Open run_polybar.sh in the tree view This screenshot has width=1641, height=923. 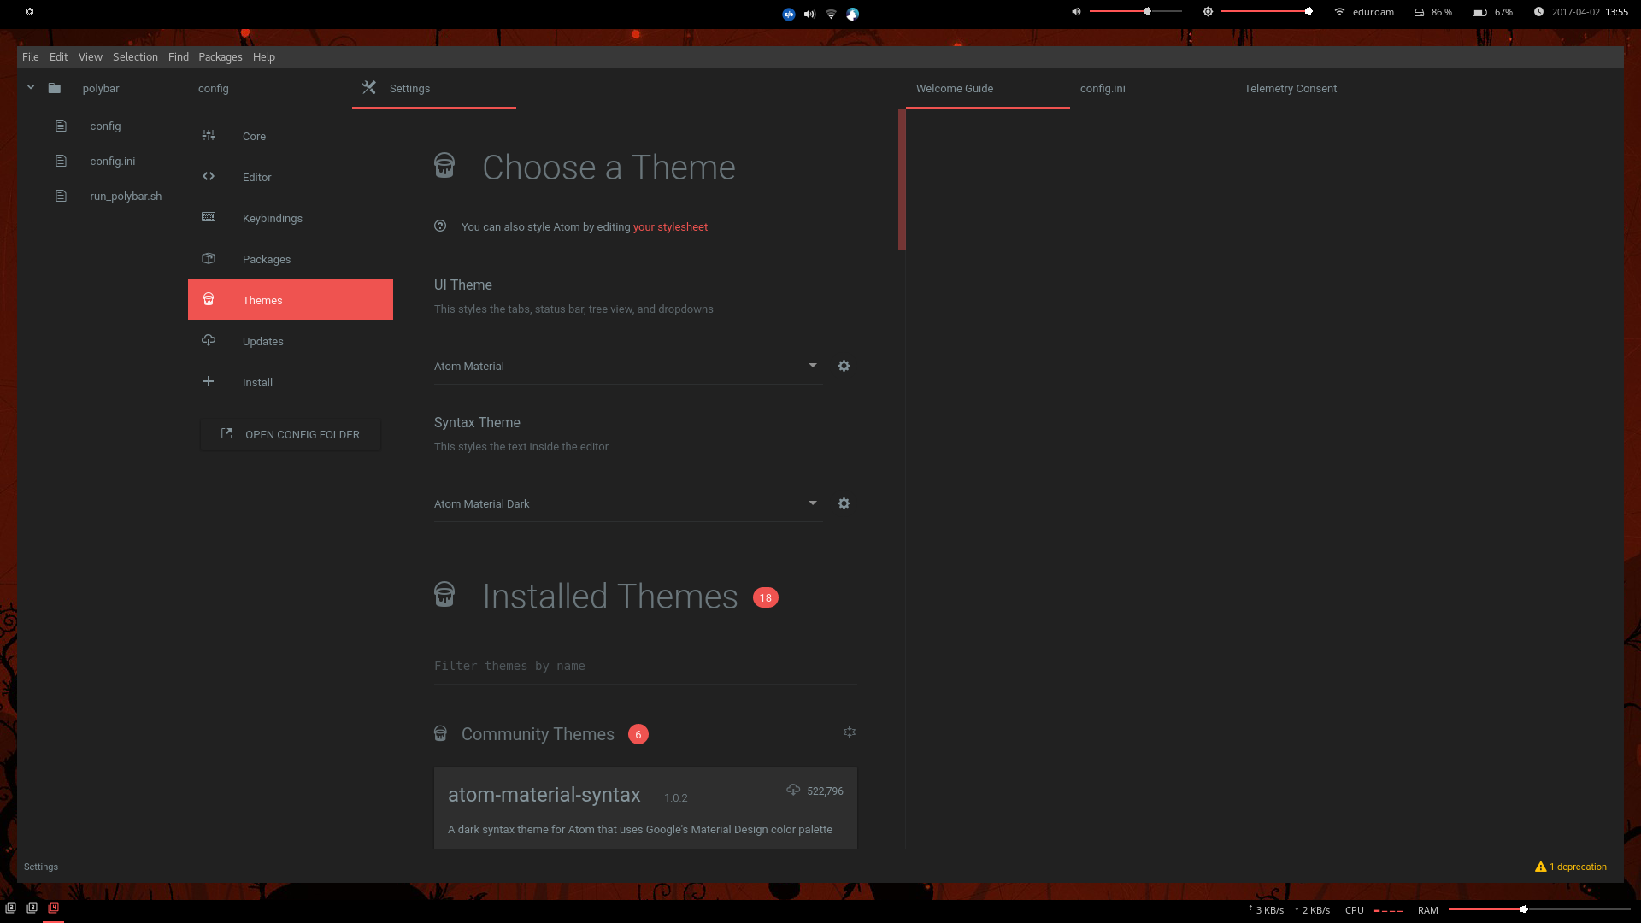pos(126,196)
